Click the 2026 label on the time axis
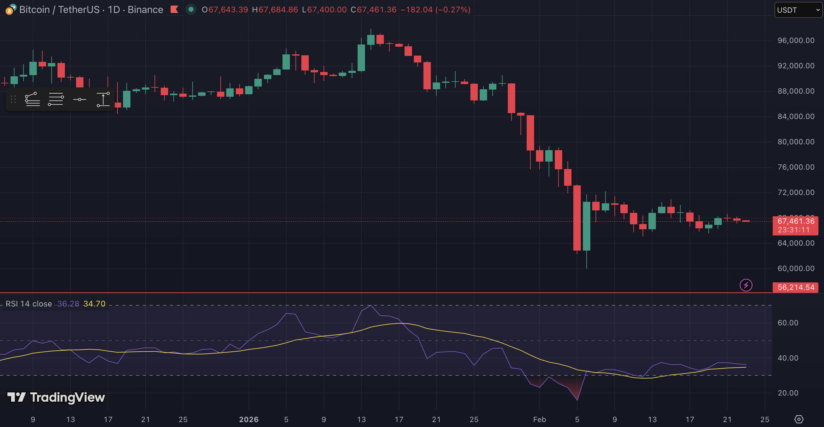Image resolution: width=824 pixels, height=427 pixels. tap(249, 419)
